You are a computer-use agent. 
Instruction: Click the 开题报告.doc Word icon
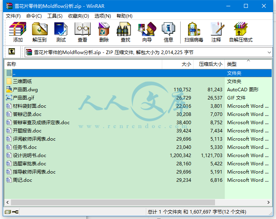9,130
